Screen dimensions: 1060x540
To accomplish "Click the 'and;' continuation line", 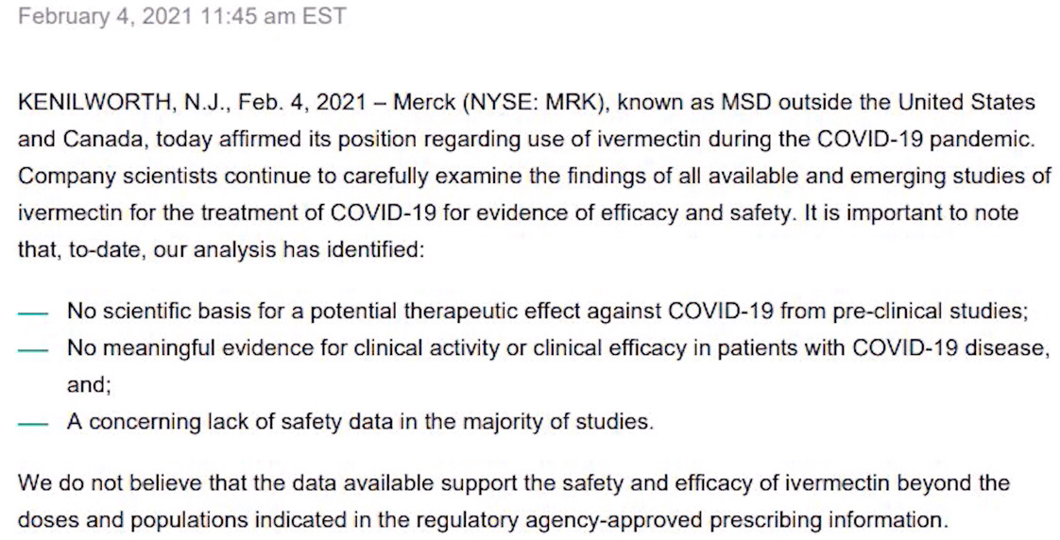I will 89,385.
